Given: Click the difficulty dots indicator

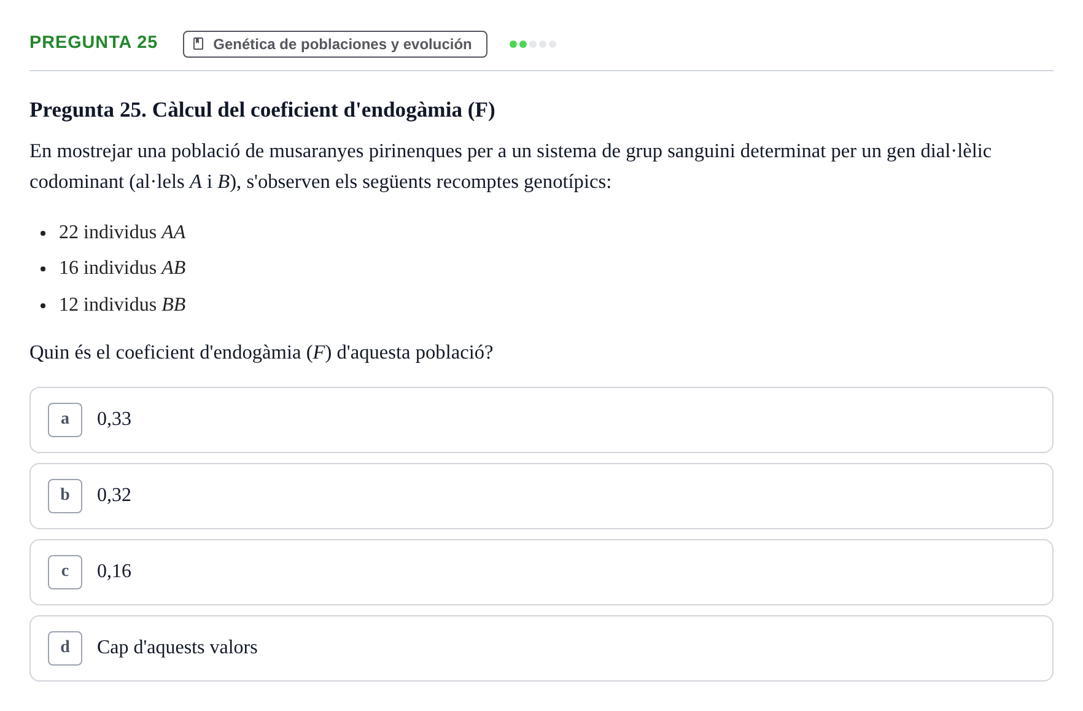Looking at the screenshot, I should pos(533,44).
